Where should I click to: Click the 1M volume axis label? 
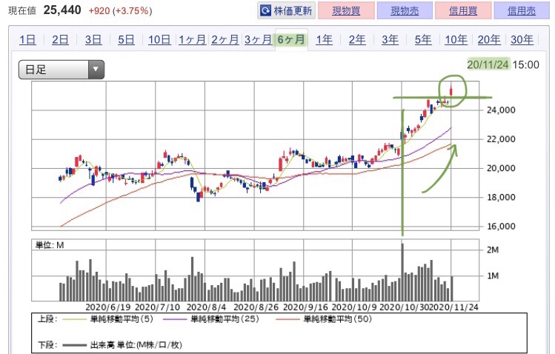[492, 275]
